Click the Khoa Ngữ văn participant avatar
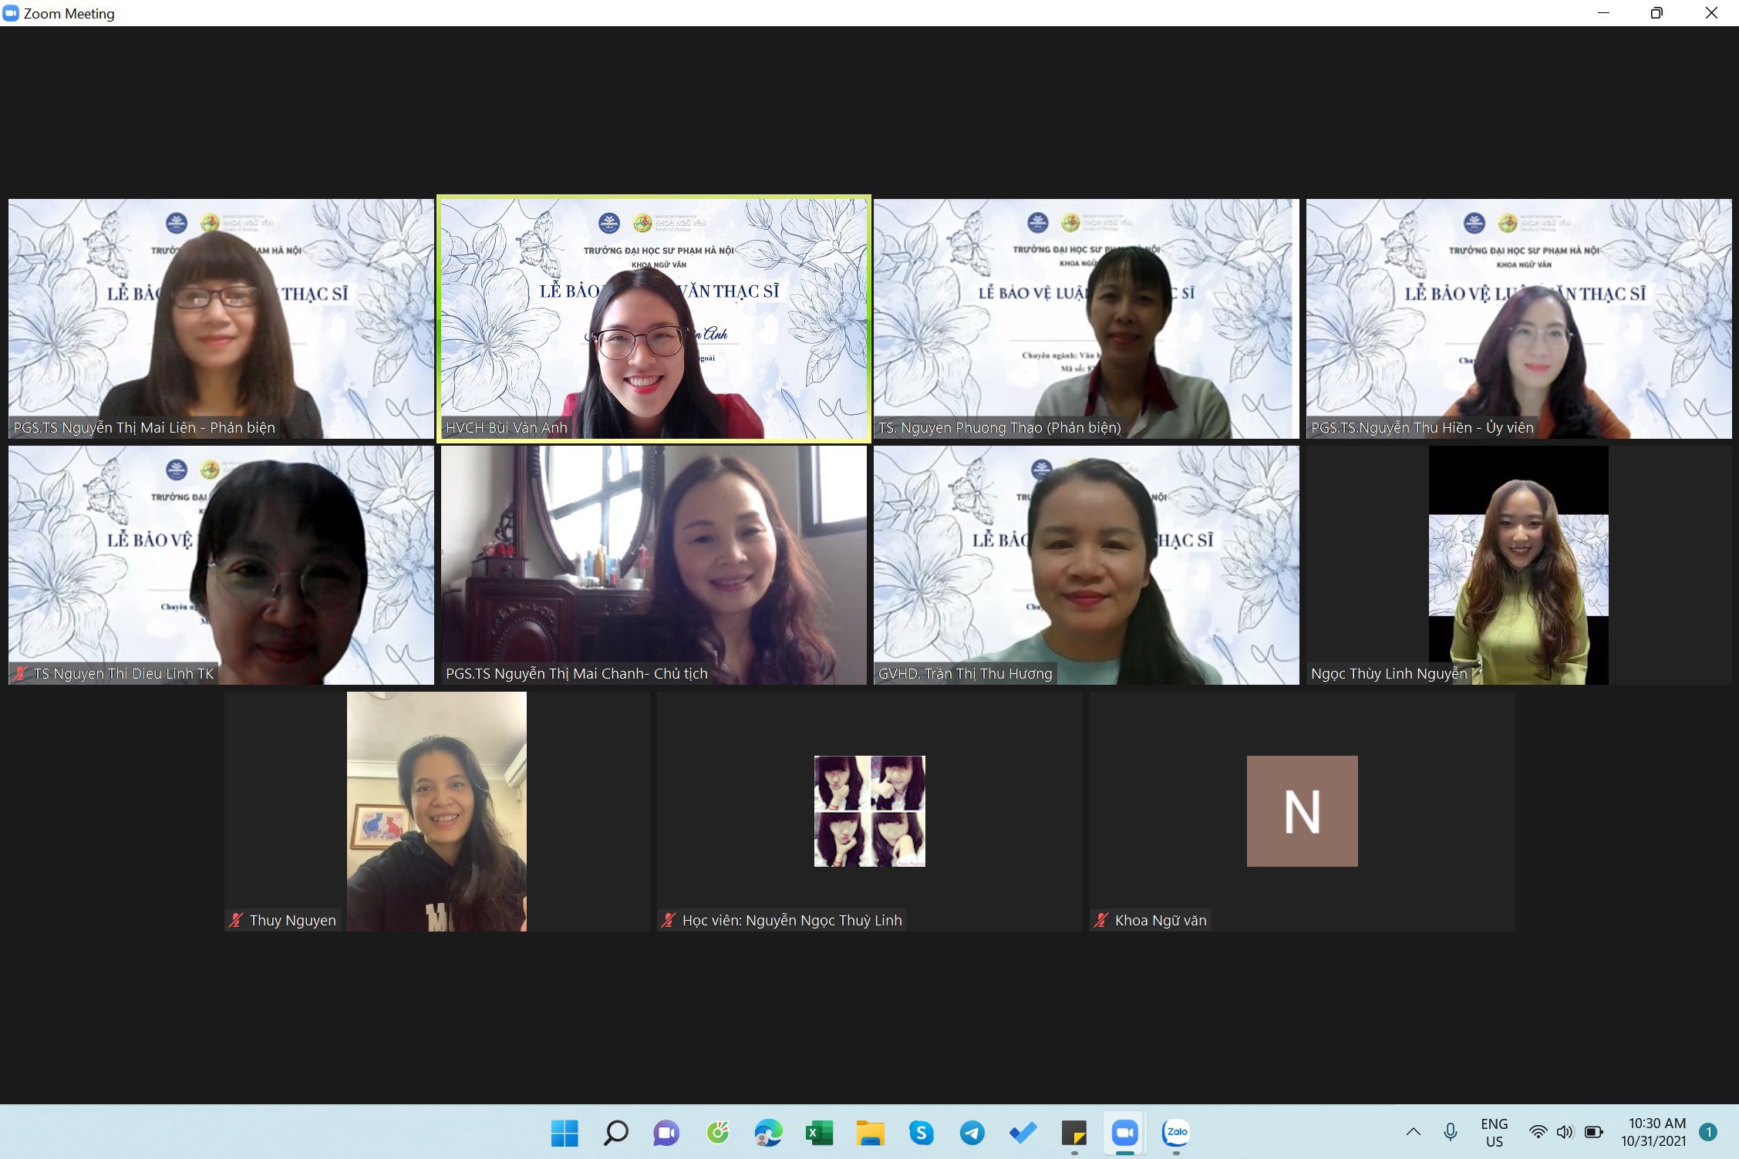 (1302, 810)
